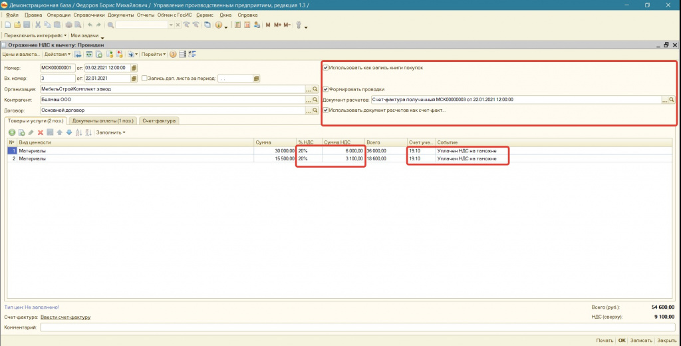Expand the Заполнить dropdown
Viewport: 681px width, 346px height.
[x=111, y=132]
